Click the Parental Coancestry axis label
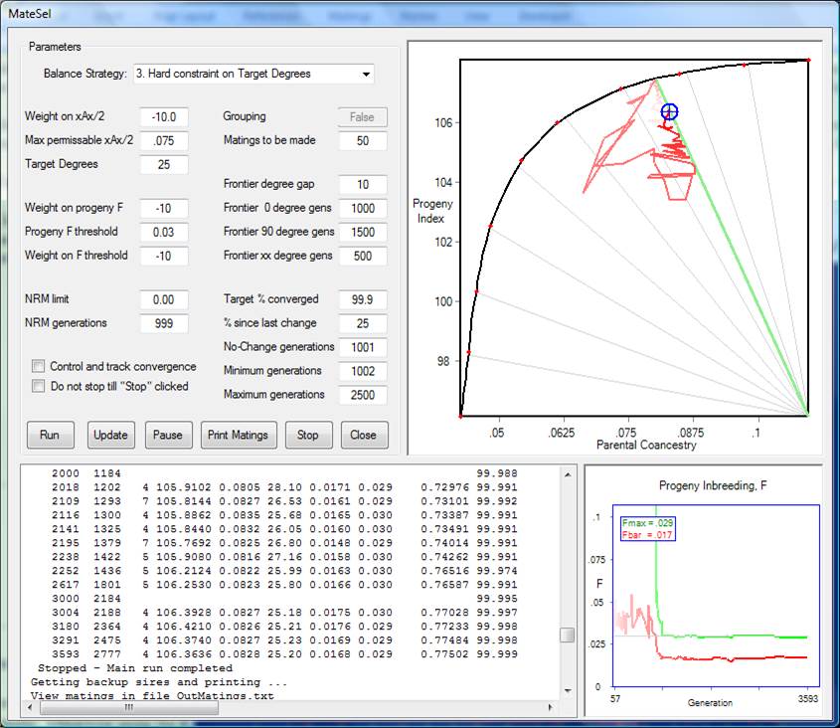The image size is (840, 728). point(646,445)
